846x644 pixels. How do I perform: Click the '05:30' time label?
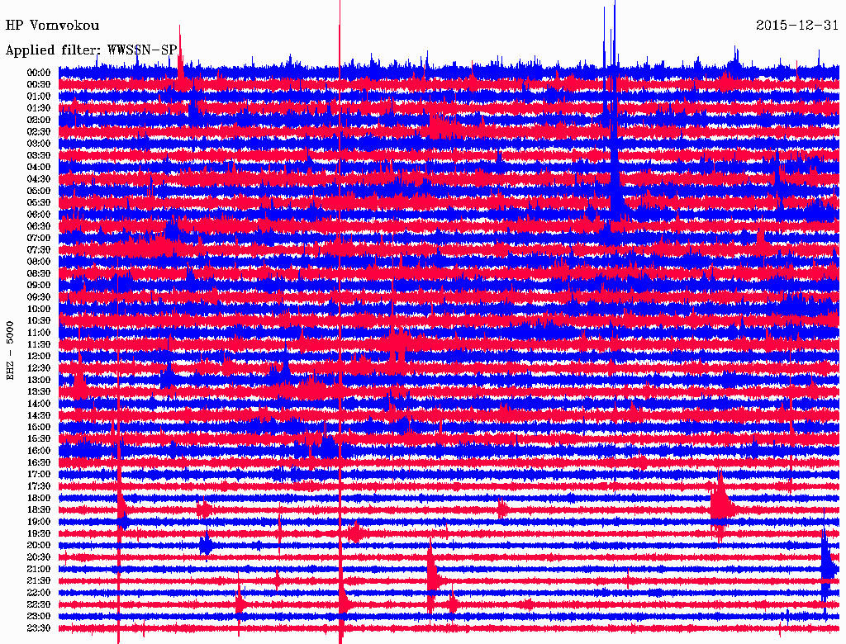pos(38,203)
